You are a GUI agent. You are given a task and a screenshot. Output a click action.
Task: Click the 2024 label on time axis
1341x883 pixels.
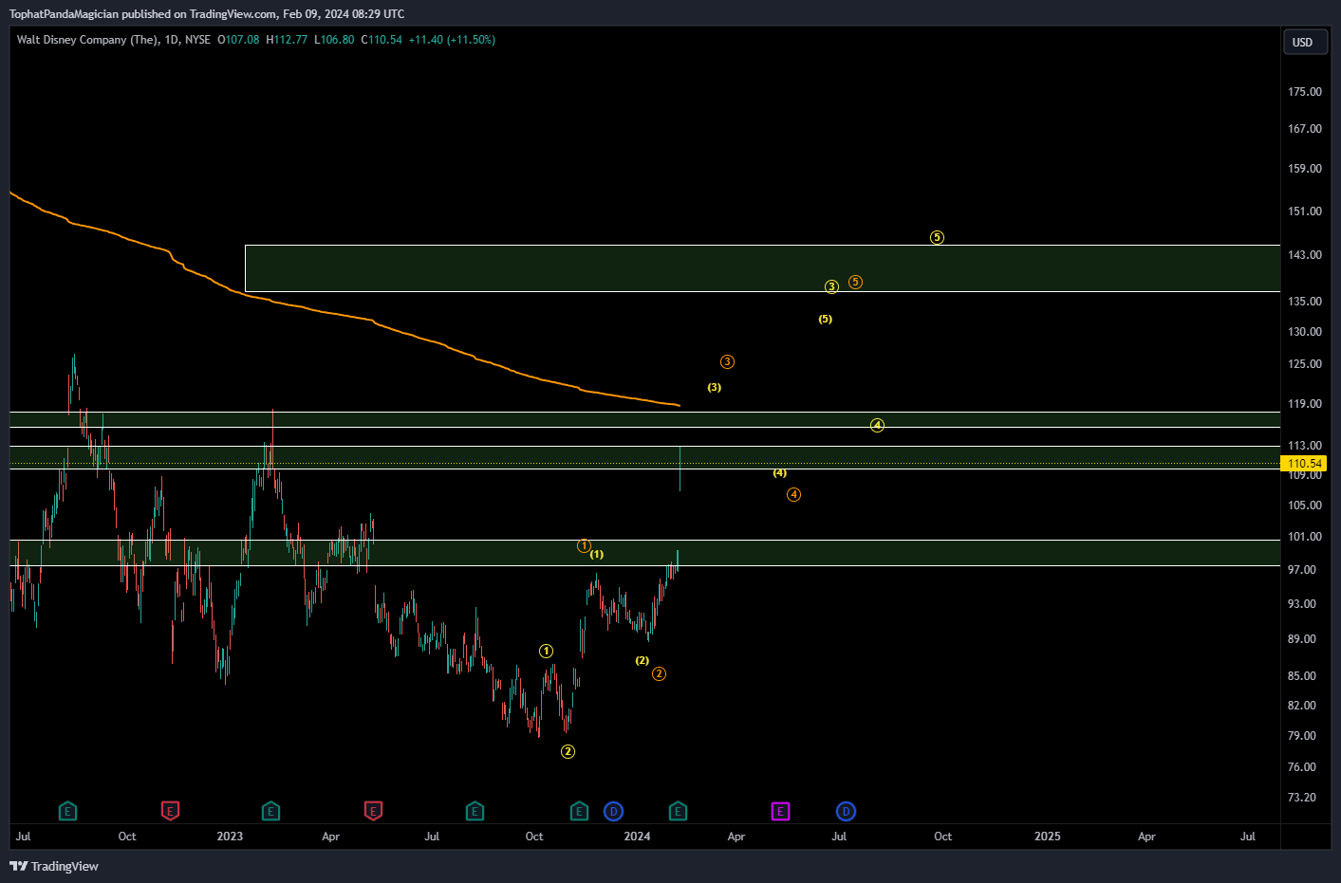(637, 837)
